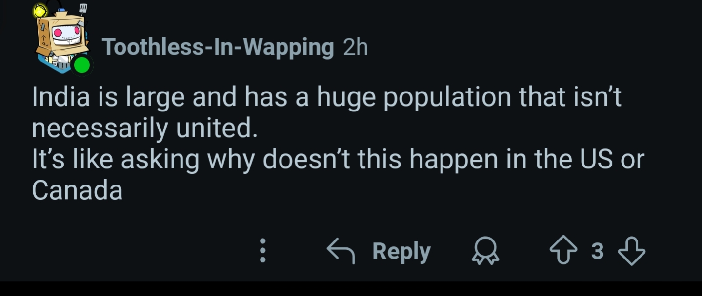Click the curved reply arrow icon
The width and height of the screenshot is (702, 296).
(340, 251)
